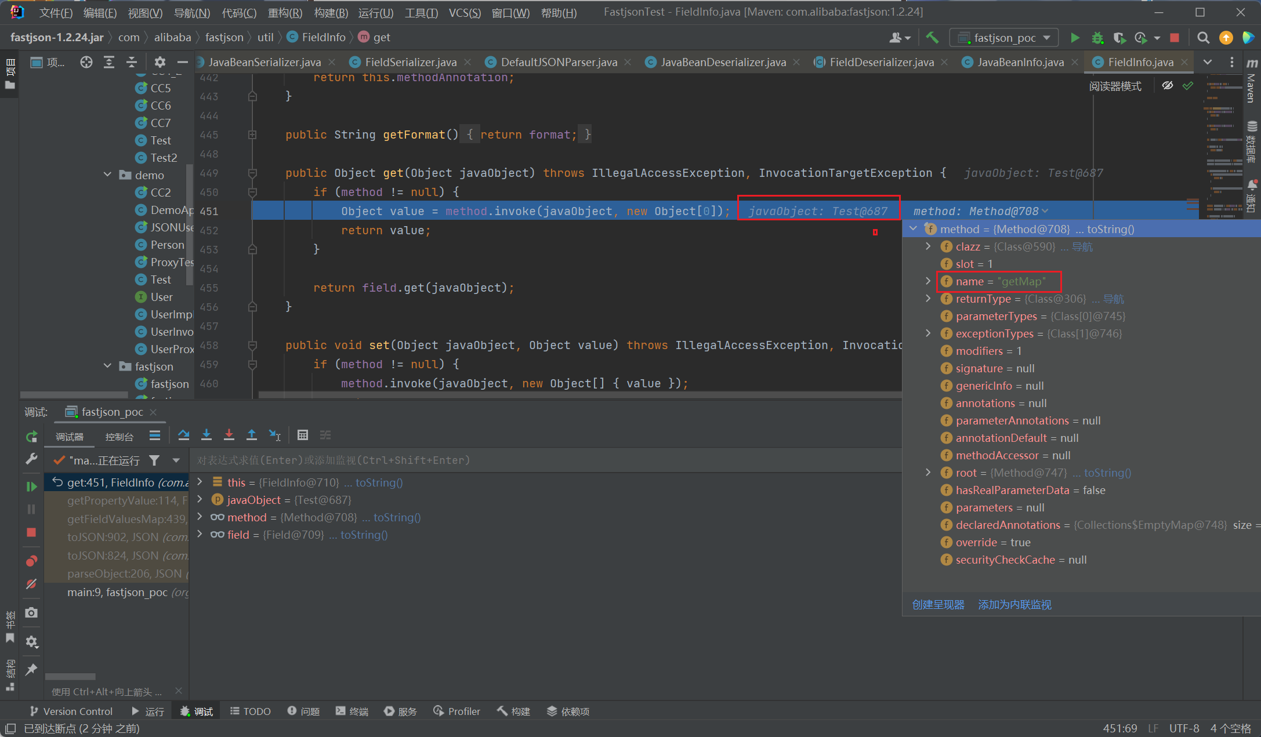This screenshot has height=737, width=1261.
Task: Collapse the demo folder in project tree
Action: pos(108,175)
